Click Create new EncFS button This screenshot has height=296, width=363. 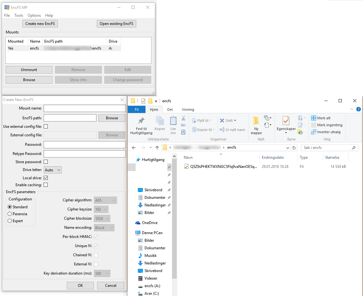point(40,24)
